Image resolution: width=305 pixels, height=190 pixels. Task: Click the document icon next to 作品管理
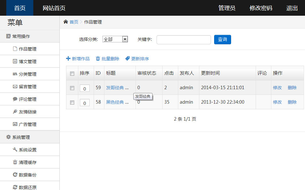[15, 49]
